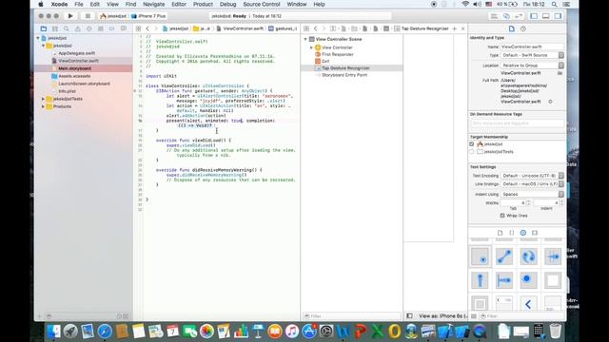
Task: Open Safari from the Dock
Action: 105,332
